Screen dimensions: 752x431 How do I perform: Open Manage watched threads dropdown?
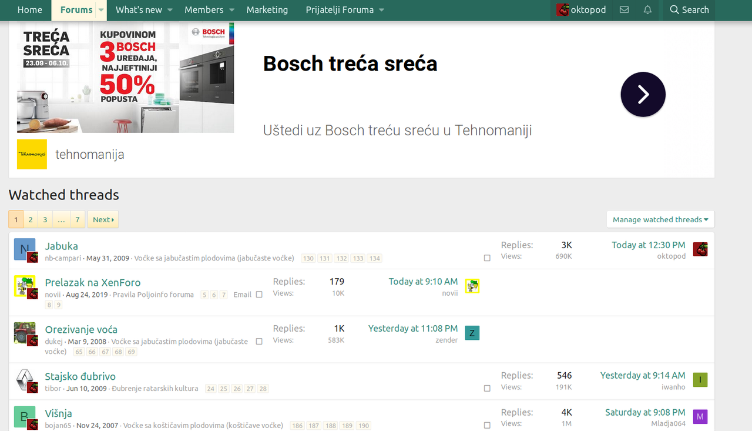tap(660, 219)
